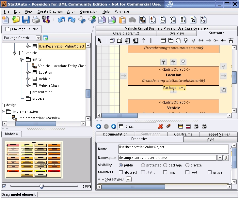
Task: Click the Undo arrow icon
Action: 61,20
